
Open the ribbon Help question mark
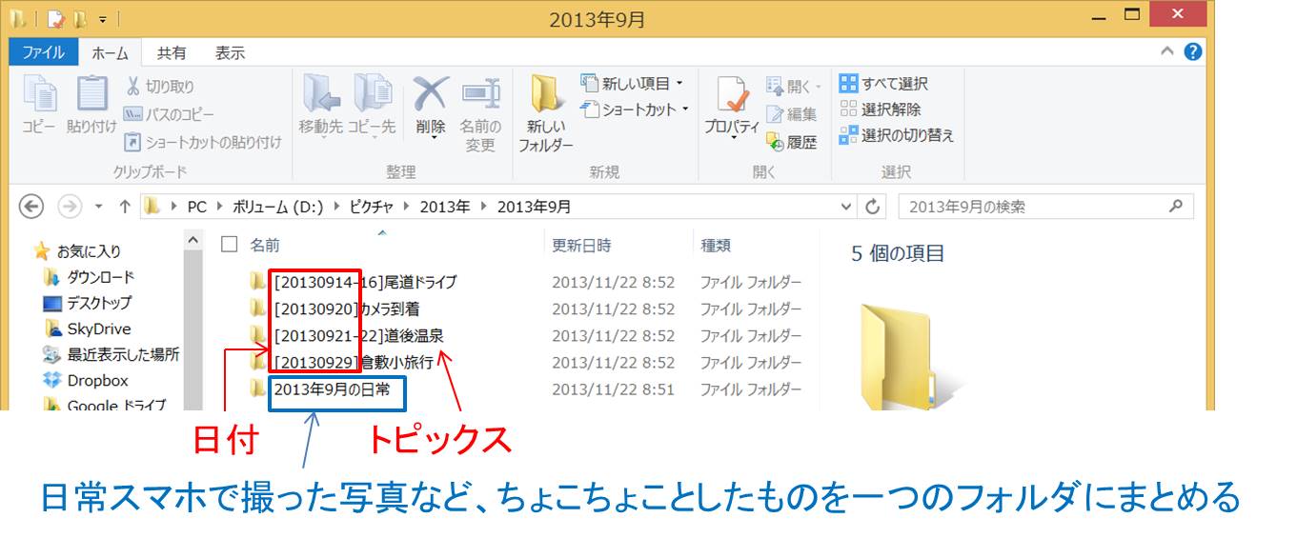pyautogui.click(x=1192, y=52)
